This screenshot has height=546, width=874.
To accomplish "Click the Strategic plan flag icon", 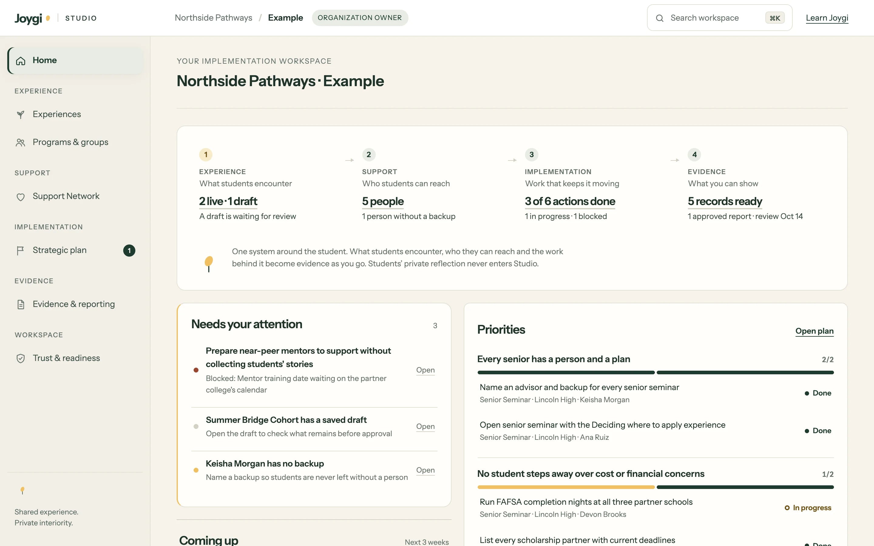I will (x=21, y=251).
